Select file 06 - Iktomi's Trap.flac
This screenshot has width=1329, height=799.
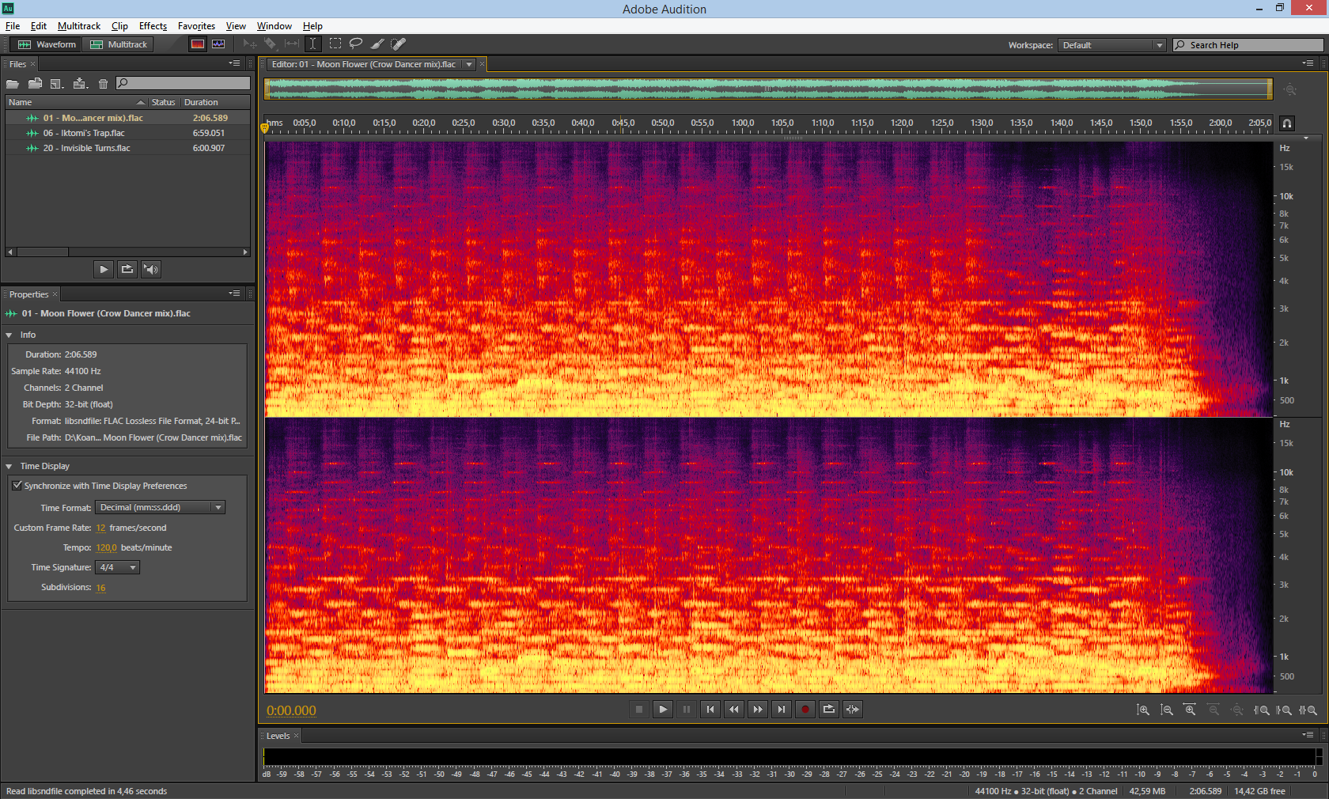(x=128, y=133)
